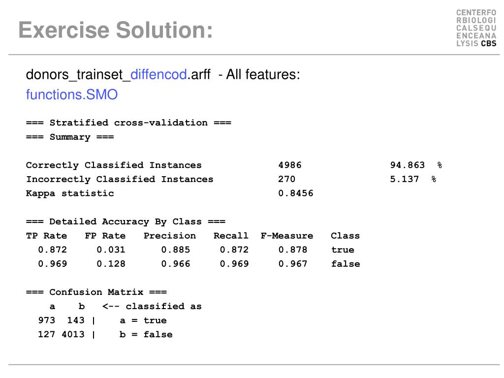This screenshot has width=504, height=378.
Task: Click the blue 'diffencod' text
Action: click(x=159, y=75)
